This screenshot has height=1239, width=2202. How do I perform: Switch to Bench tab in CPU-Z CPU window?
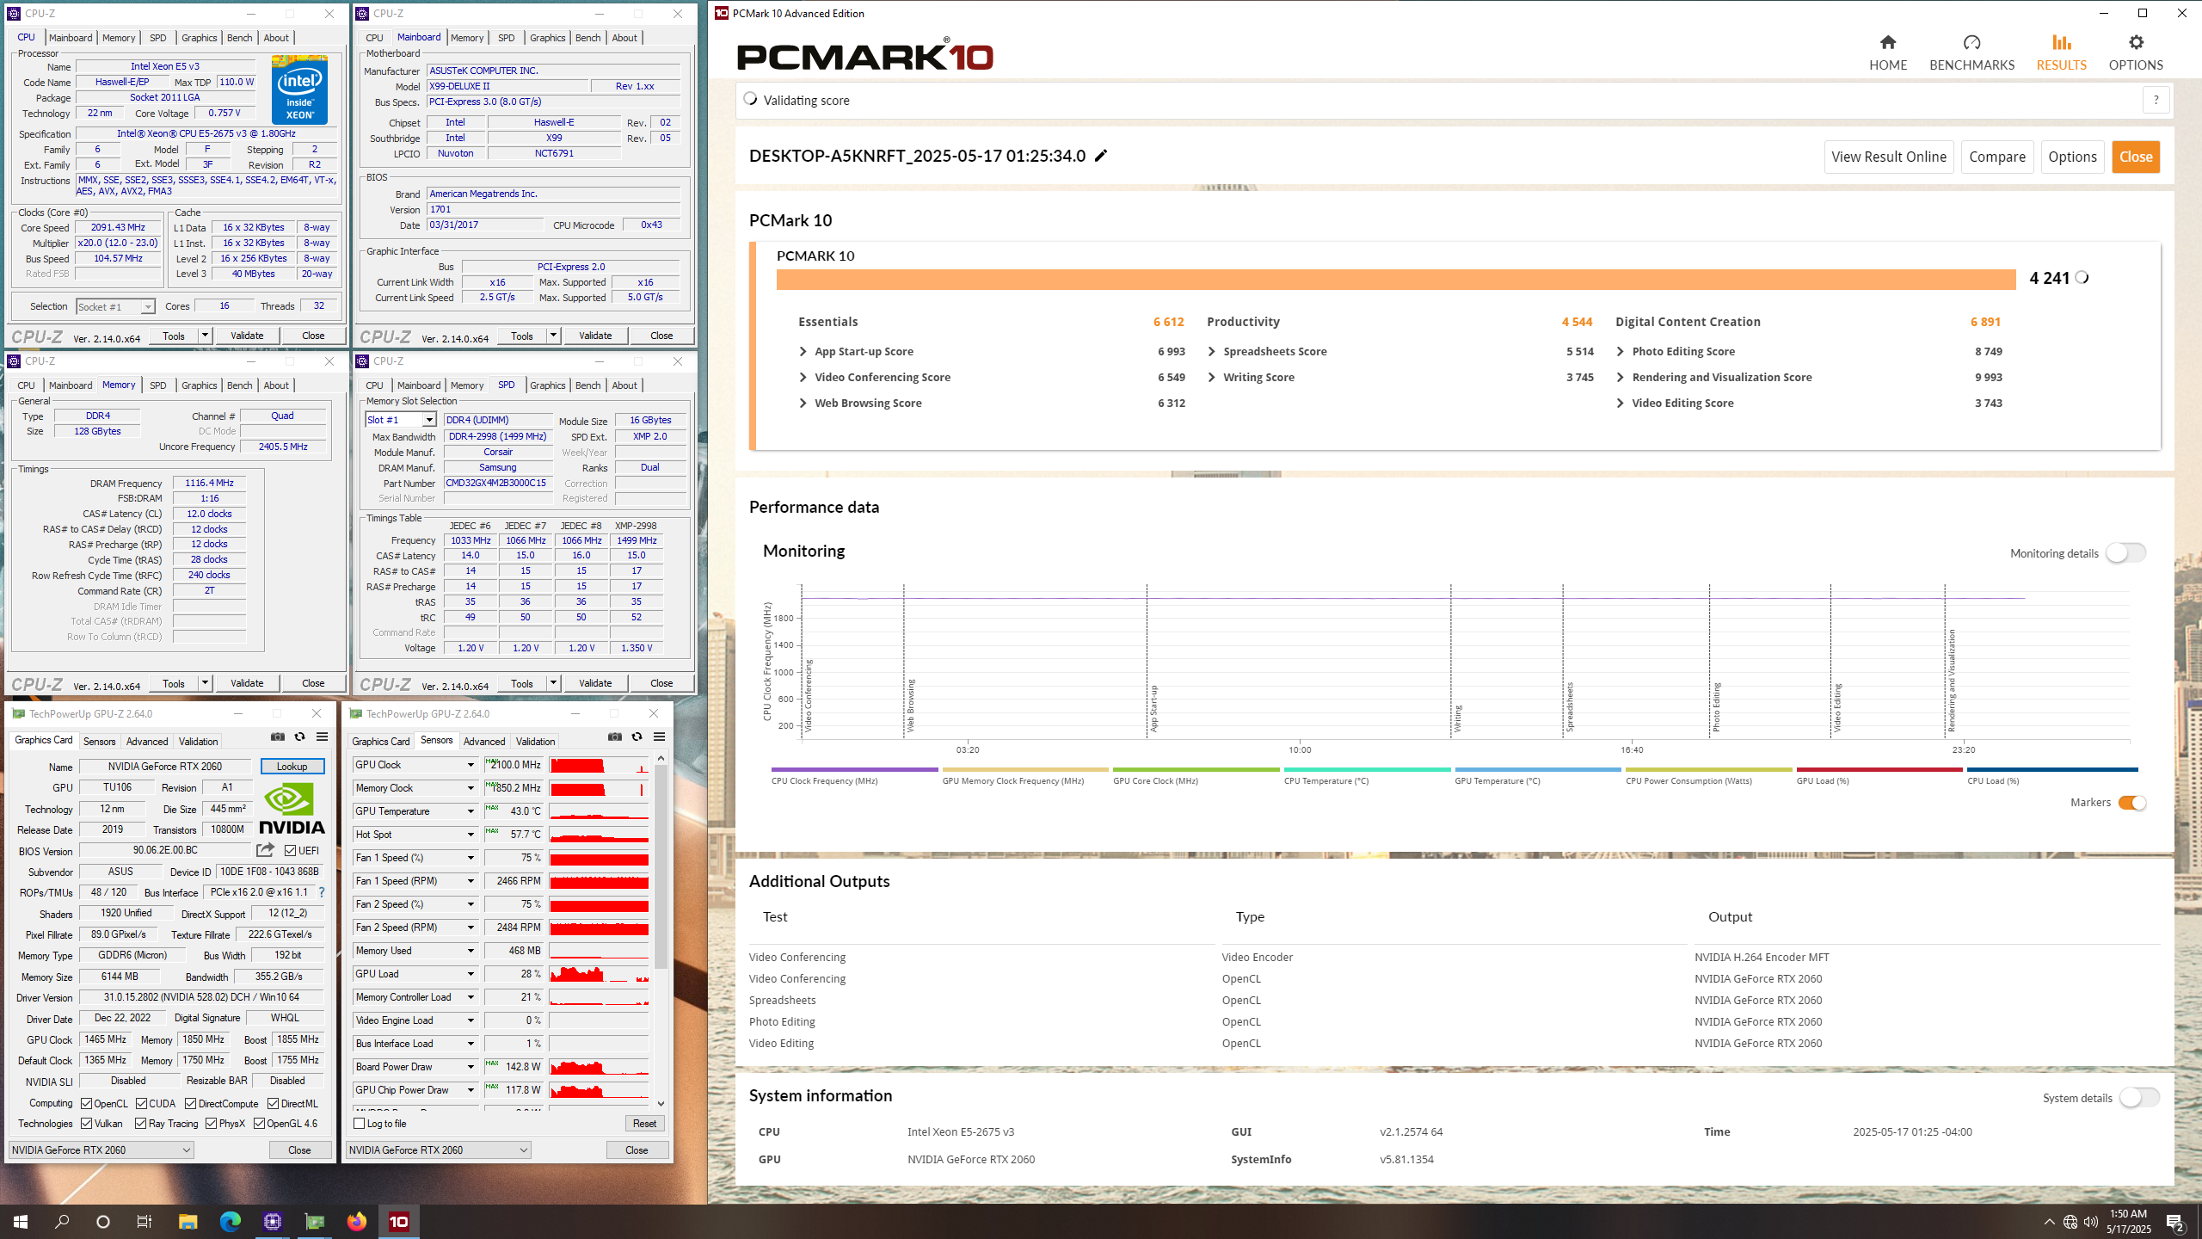pos(239,38)
